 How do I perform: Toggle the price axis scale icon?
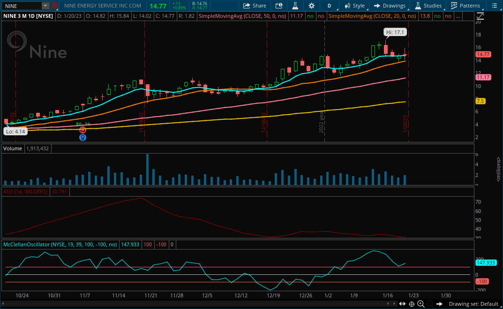[480, 16]
